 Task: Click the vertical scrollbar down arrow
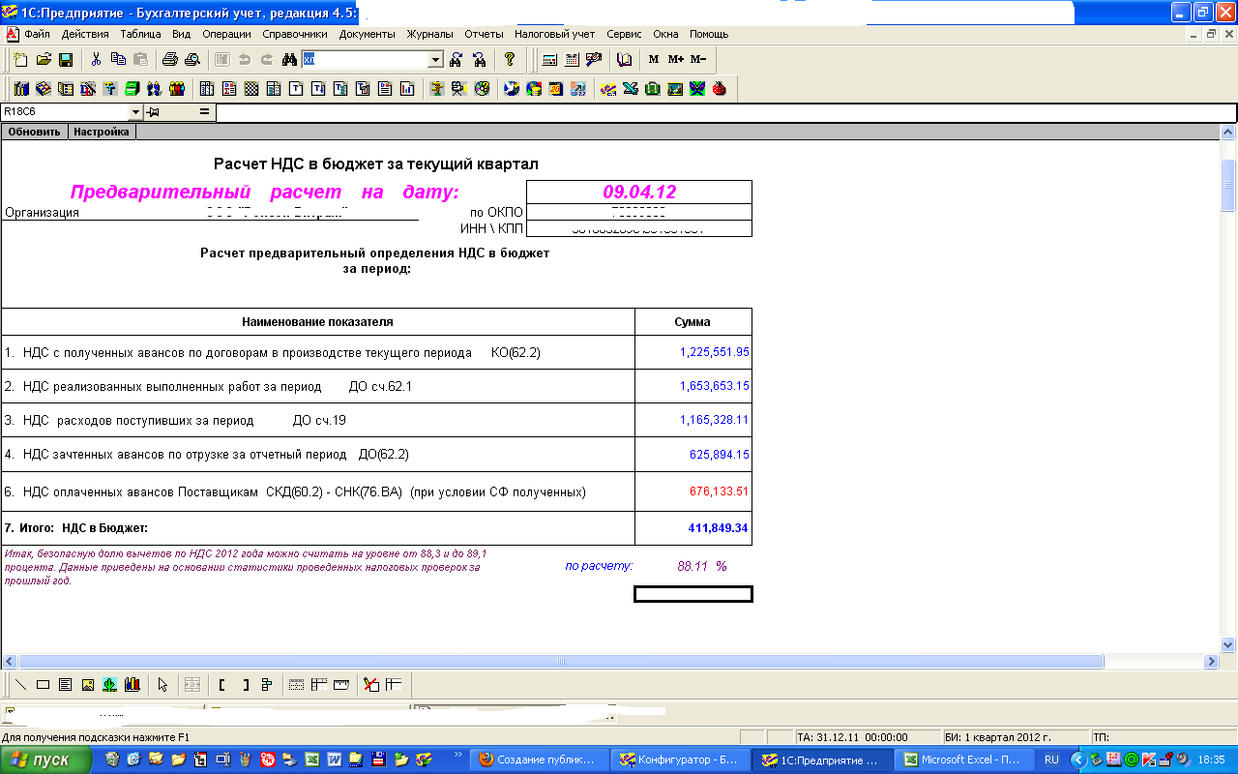point(1228,644)
